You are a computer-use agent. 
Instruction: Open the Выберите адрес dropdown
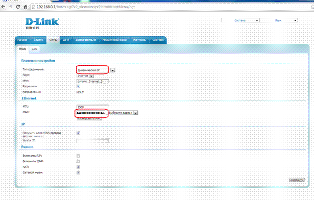tap(123, 113)
